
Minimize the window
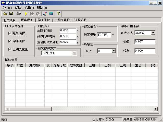[151, 3]
